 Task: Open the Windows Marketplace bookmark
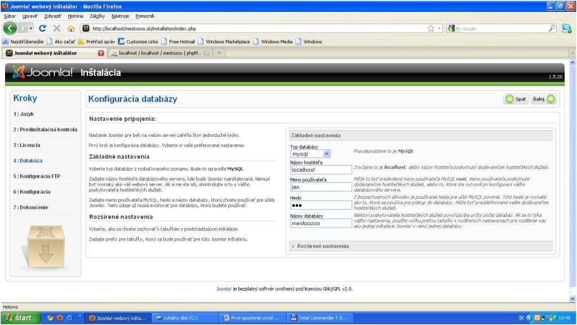(224, 42)
